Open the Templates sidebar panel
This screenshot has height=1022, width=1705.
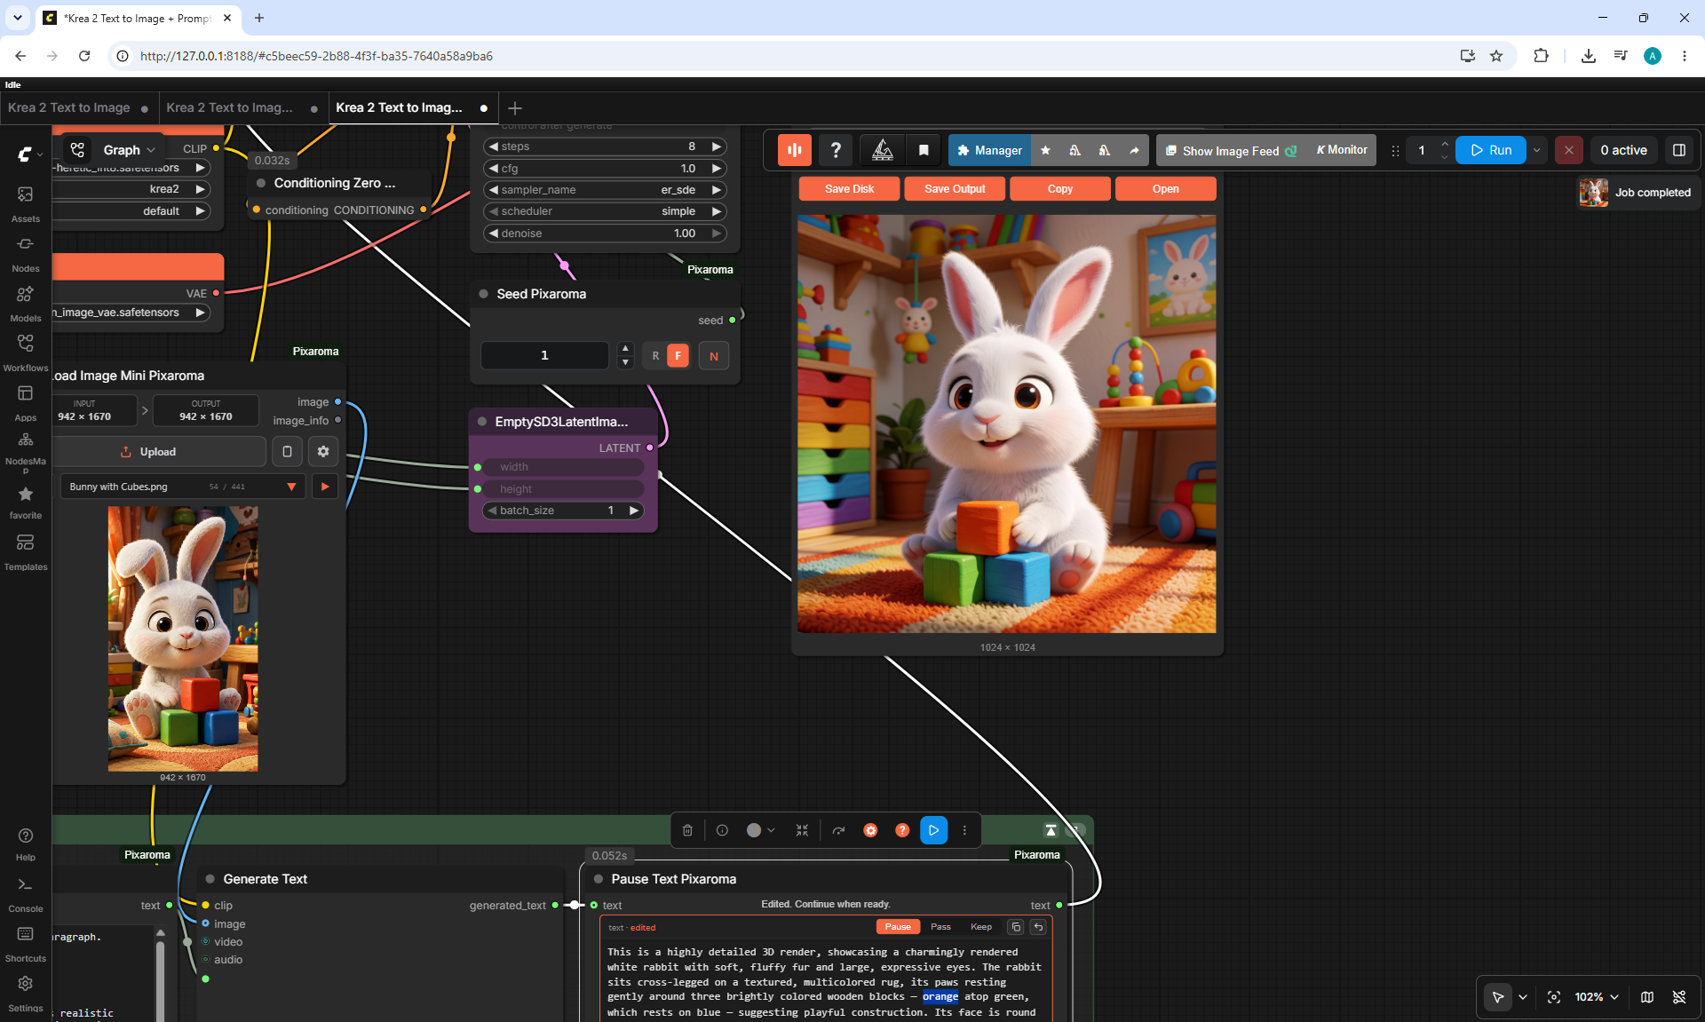(26, 551)
